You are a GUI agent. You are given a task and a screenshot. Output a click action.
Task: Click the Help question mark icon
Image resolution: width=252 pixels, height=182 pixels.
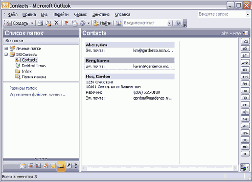pyautogui.click(x=178, y=23)
